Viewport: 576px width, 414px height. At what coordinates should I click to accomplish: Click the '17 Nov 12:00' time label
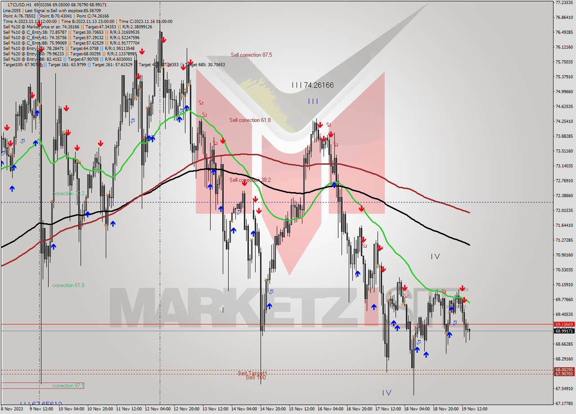coord(387,409)
